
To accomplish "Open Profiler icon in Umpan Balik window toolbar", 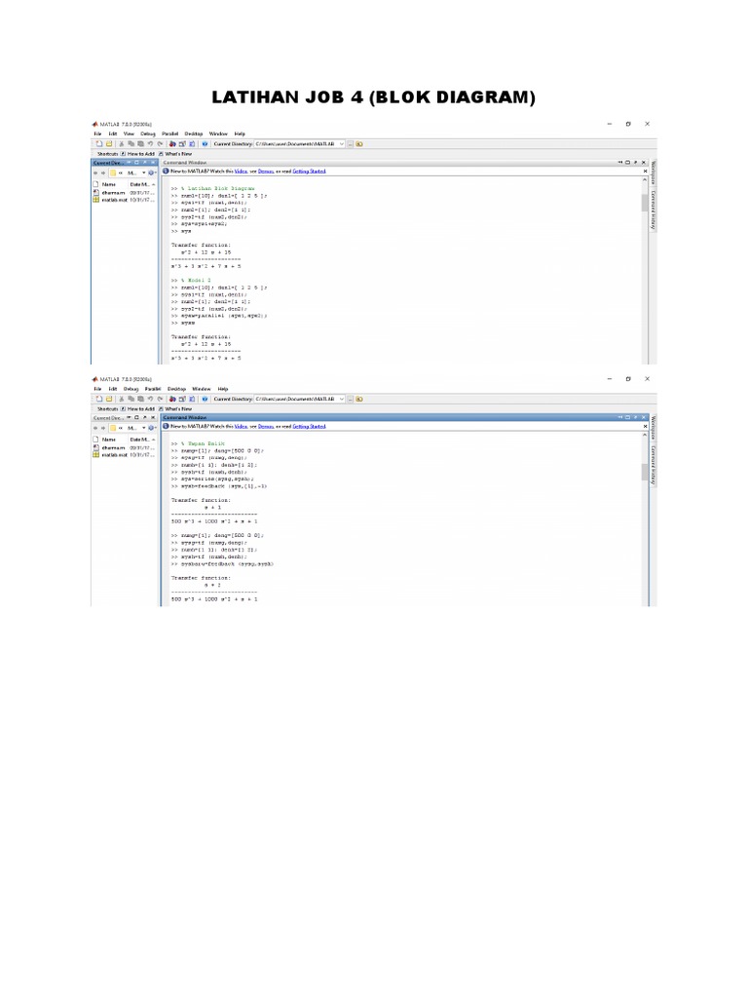I will point(192,399).
